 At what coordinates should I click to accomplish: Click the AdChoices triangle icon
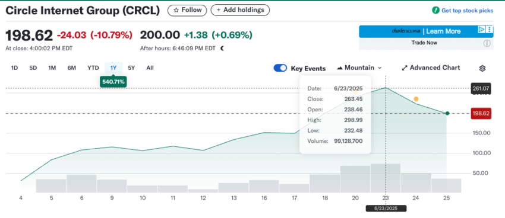(x=481, y=30)
